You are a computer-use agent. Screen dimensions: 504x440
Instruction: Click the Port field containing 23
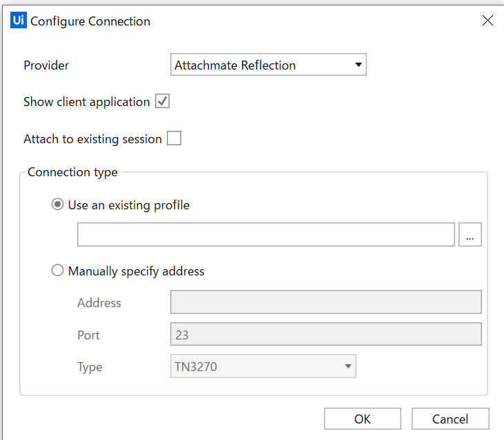(x=325, y=335)
